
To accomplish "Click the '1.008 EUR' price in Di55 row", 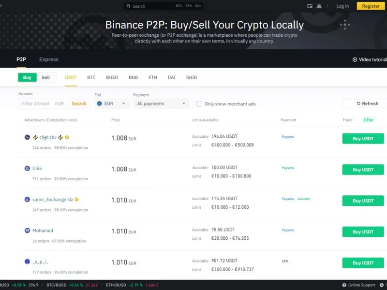I will (124, 169).
